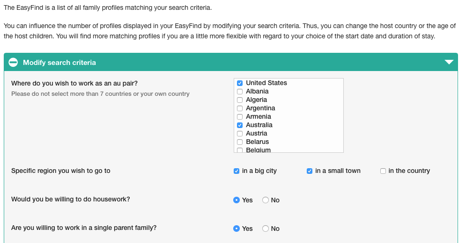Check the Armenia checkbox
The image size is (466, 243).
click(240, 117)
